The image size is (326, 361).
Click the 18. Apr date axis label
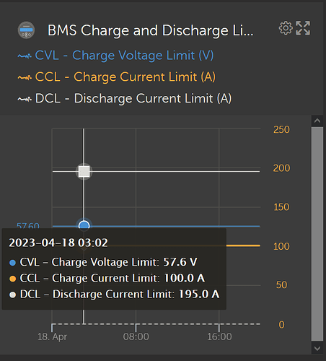point(52,336)
